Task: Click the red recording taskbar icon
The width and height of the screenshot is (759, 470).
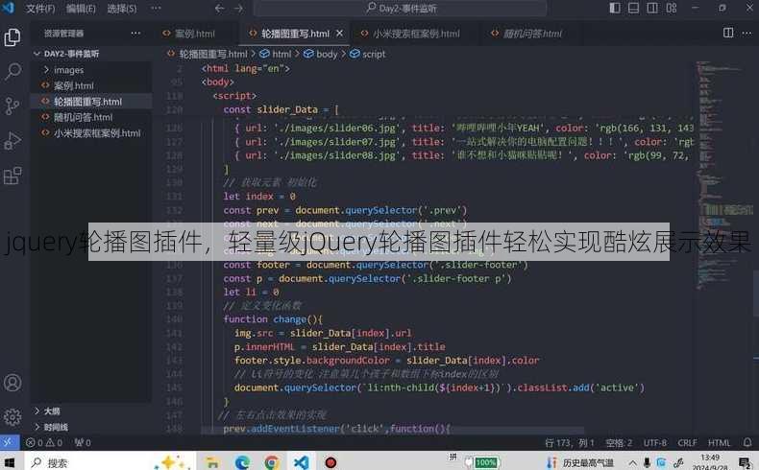Action: pyautogui.click(x=331, y=462)
